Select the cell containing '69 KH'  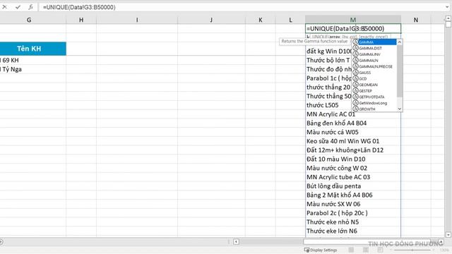coord(33,60)
